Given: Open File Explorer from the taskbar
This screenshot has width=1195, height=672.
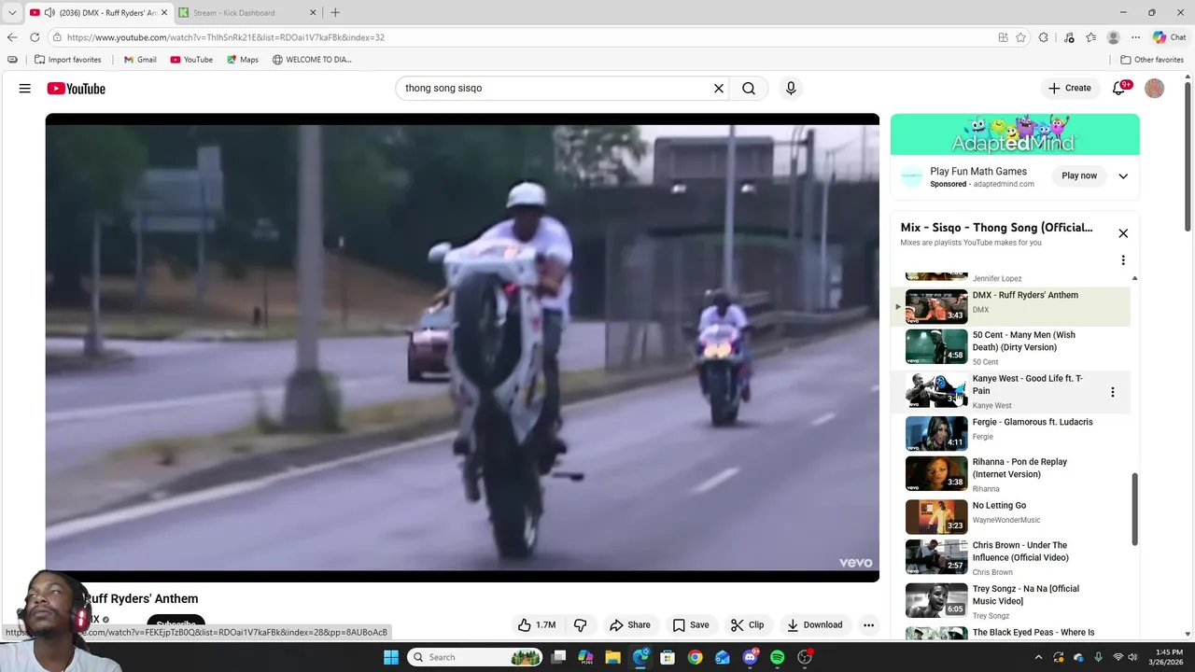Looking at the screenshot, I should click(612, 657).
